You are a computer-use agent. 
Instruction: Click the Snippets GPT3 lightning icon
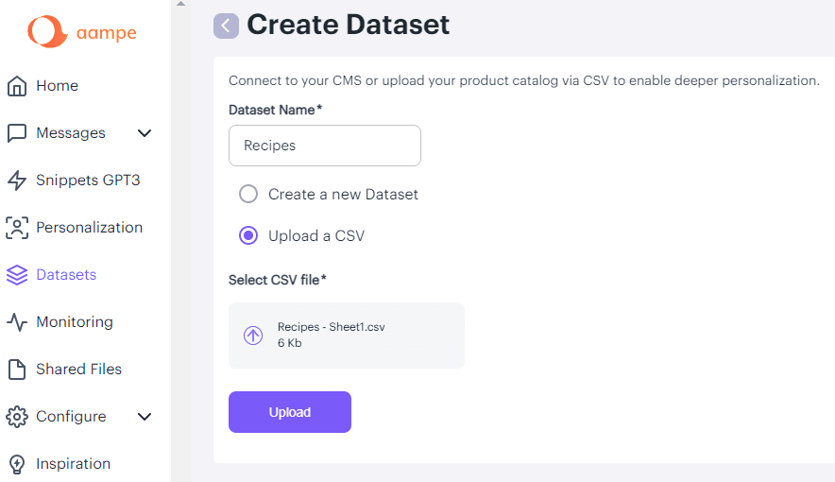16,181
